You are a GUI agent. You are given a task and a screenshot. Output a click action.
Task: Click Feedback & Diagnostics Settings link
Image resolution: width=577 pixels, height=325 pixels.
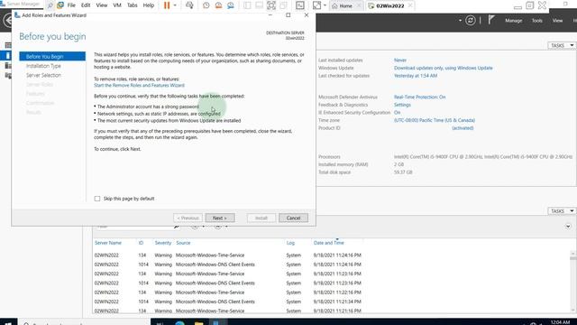402,105
